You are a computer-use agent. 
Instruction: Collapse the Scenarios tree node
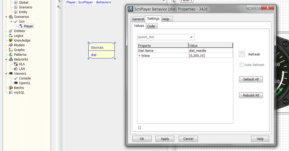click(7, 17)
